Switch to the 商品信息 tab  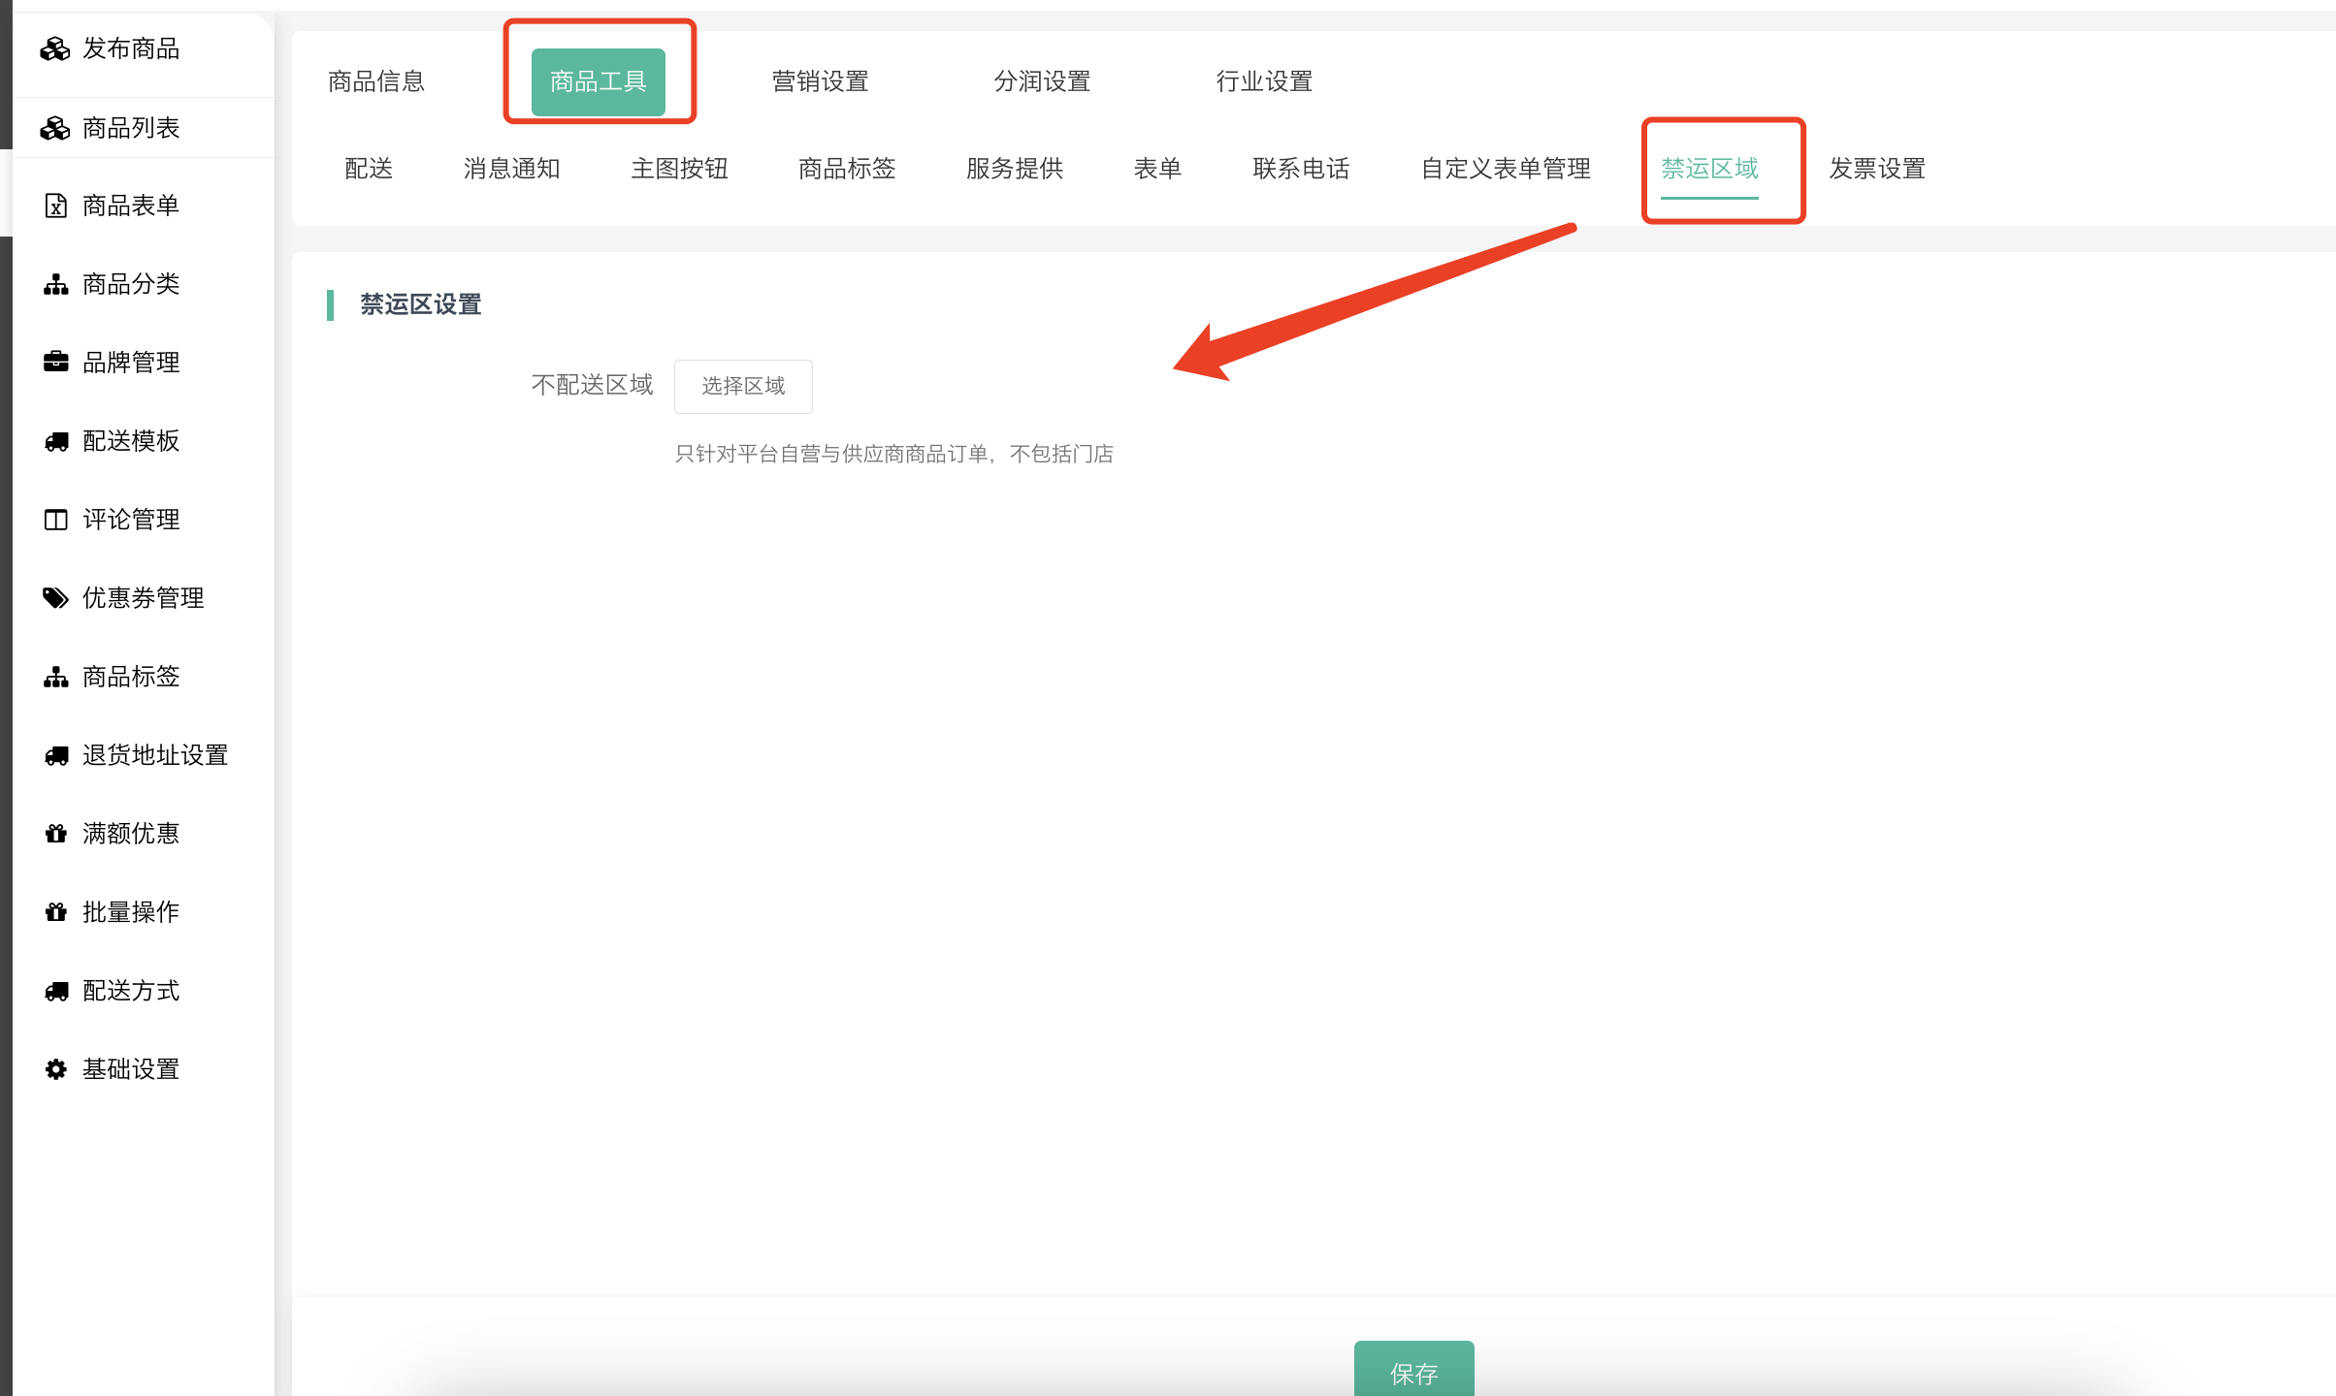coord(376,81)
